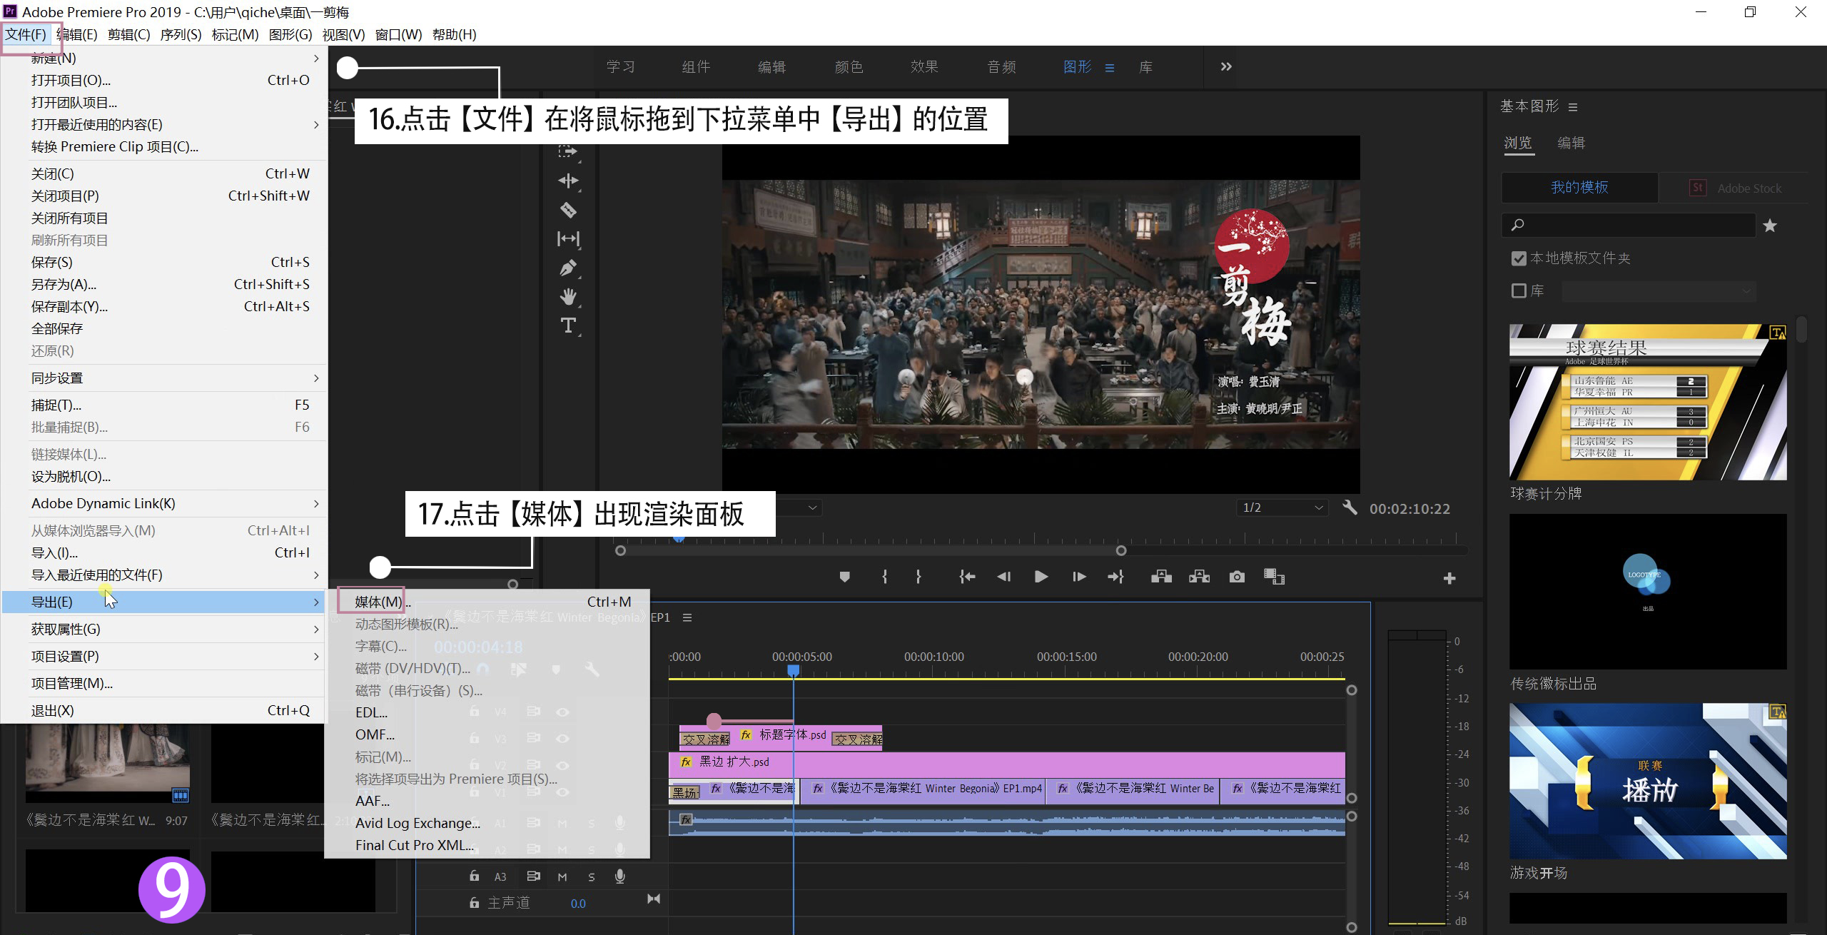This screenshot has height=935, width=1827.
Task: Click the timeline playhead handle
Action: (x=793, y=671)
